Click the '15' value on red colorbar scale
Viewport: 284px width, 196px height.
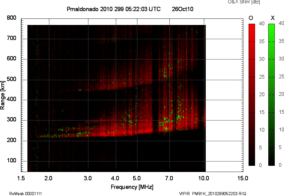pyautogui.click(x=262, y=112)
